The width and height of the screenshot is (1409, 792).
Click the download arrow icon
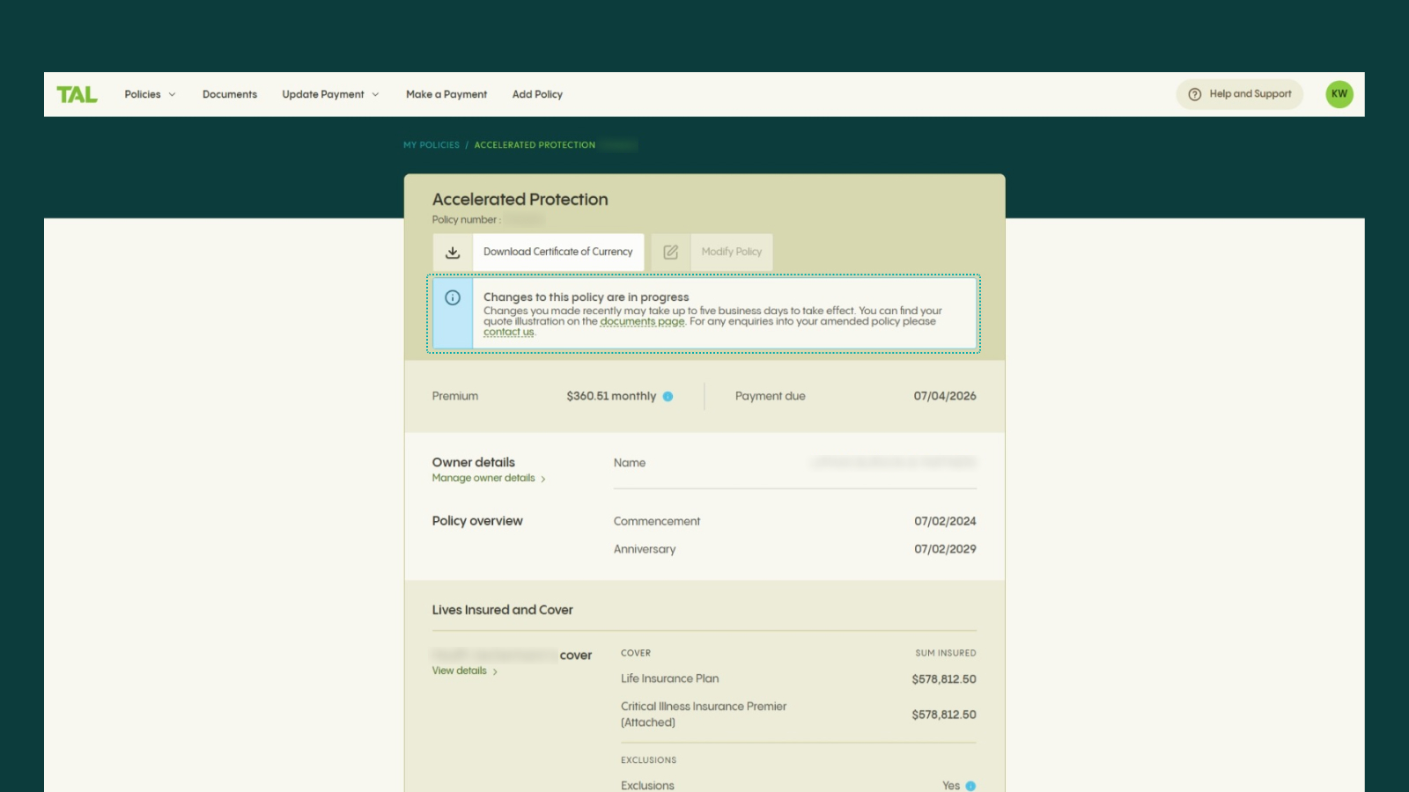453,253
